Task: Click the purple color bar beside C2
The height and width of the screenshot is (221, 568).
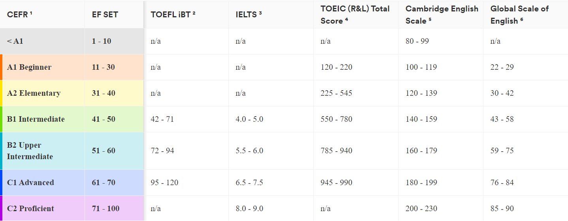Action: [1, 208]
